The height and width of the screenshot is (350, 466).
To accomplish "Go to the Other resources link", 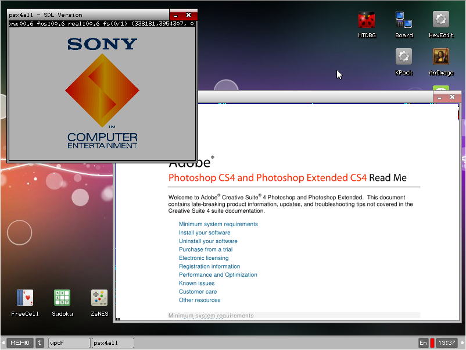I will 199,300.
